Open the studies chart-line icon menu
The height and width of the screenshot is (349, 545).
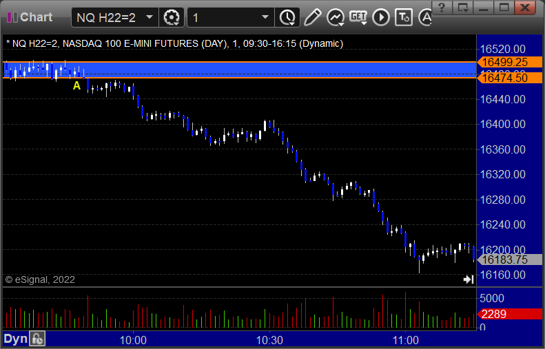click(x=336, y=17)
